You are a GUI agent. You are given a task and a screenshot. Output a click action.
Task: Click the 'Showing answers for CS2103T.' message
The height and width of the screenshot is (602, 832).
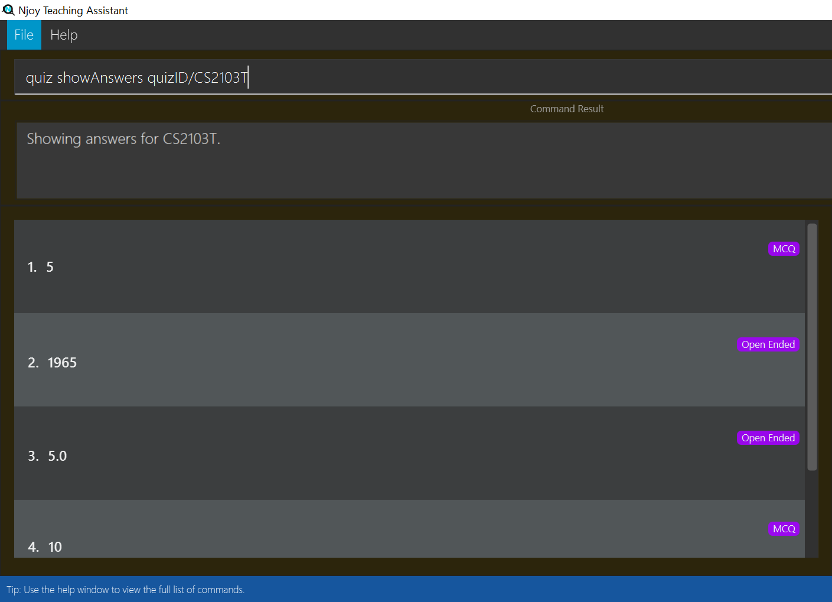(x=123, y=139)
